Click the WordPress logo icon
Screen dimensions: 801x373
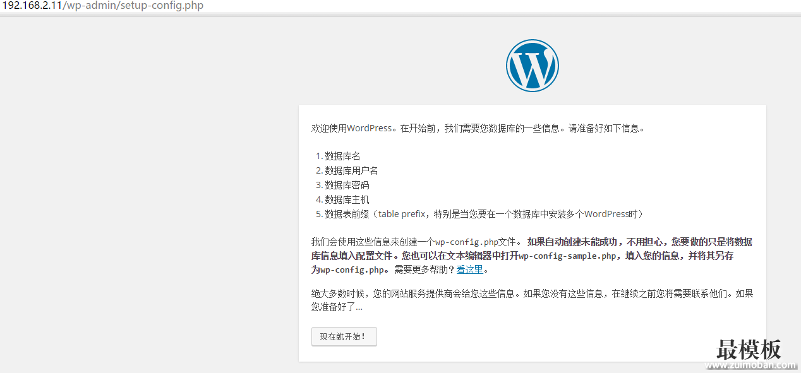pyautogui.click(x=532, y=66)
